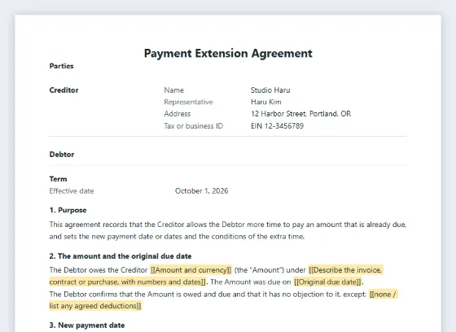Click the 'Effective date' label
The image size is (456, 332).
coord(72,191)
